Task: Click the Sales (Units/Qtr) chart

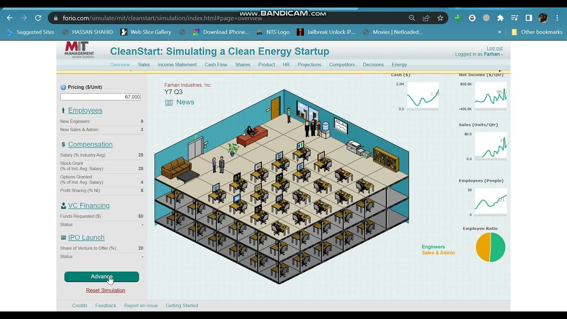Action: 490,146
